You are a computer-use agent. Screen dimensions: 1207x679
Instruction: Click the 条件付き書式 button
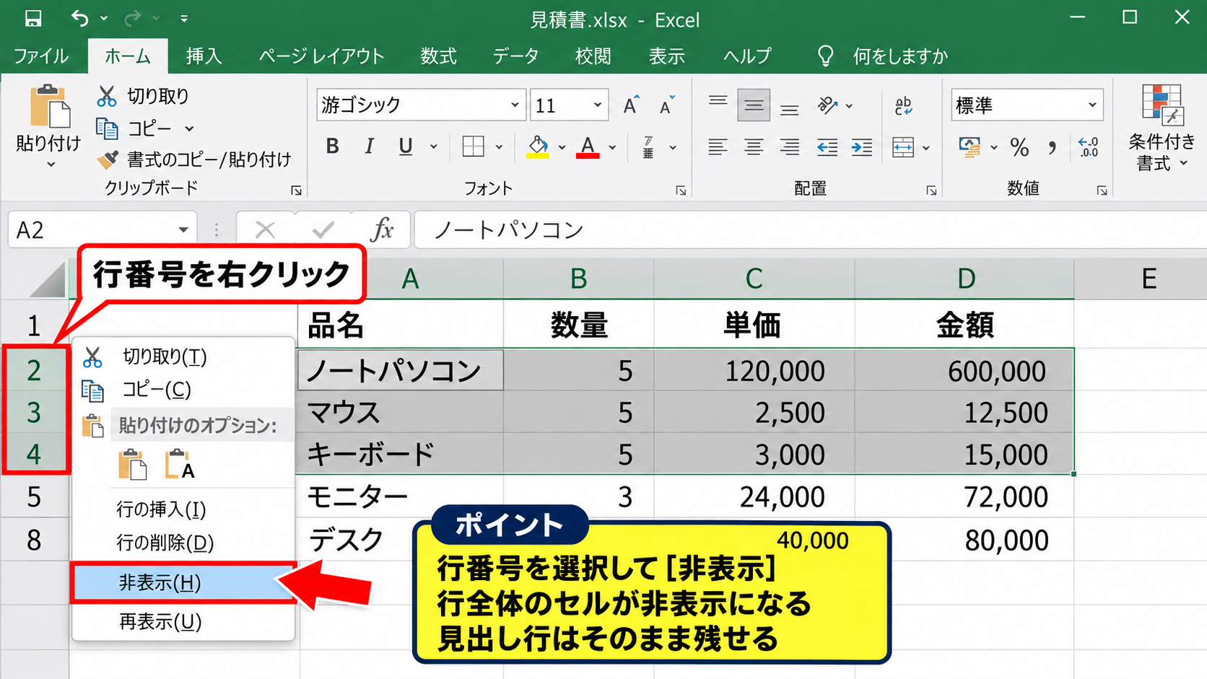(x=1162, y=128)
